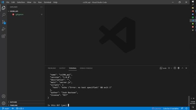Click the VS Code logo icon in title bar
Viewport: 196px width, 110px height.
click(x=3, y=2)
